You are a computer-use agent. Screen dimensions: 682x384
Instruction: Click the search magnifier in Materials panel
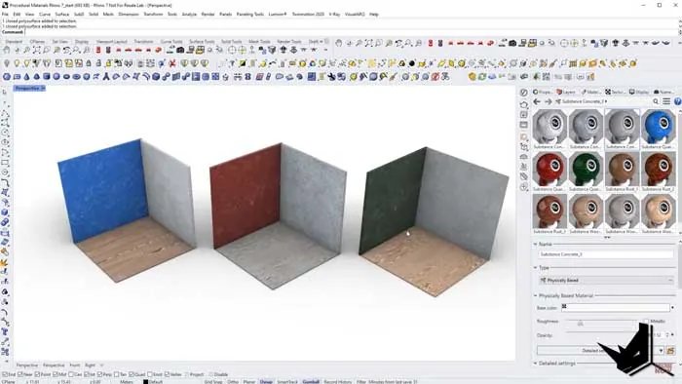[656, 101]
